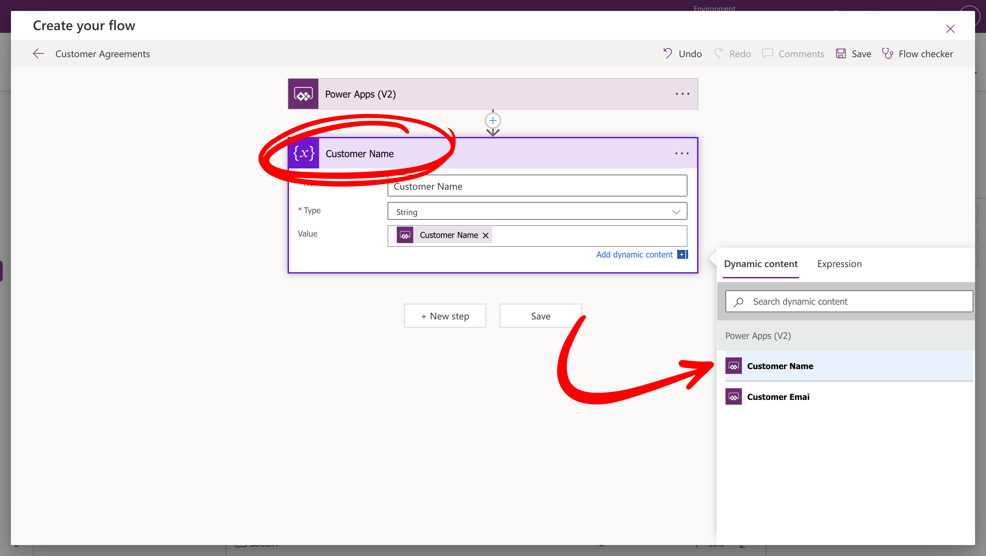Expand the Type String dropdown
The image size is (986, 556).
point(676,212)
